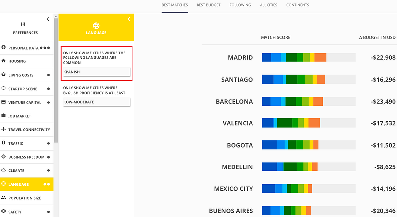Open the Valencia city result
This screenshot has height=217, width=397.
(x=238, y=123)
